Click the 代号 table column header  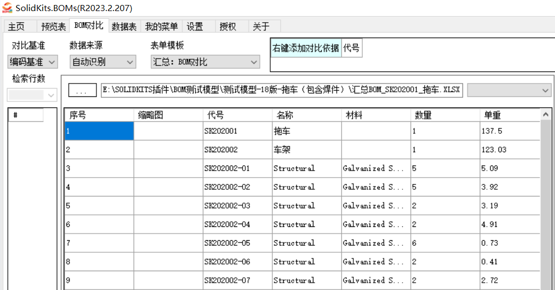[x=238, y=115]
